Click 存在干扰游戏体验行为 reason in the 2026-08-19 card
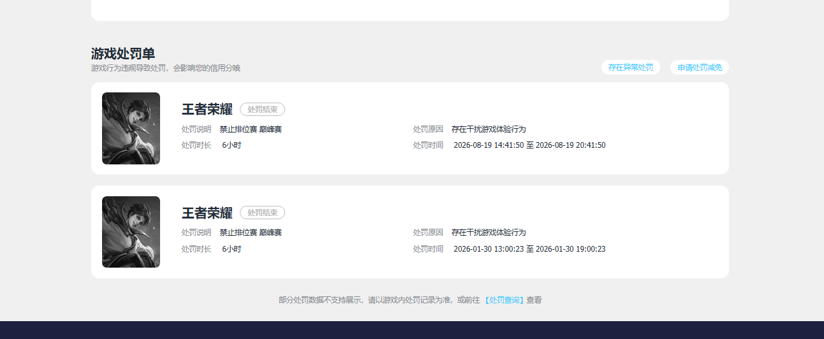The width and height of the screenshot is (824, 339). 489,129
